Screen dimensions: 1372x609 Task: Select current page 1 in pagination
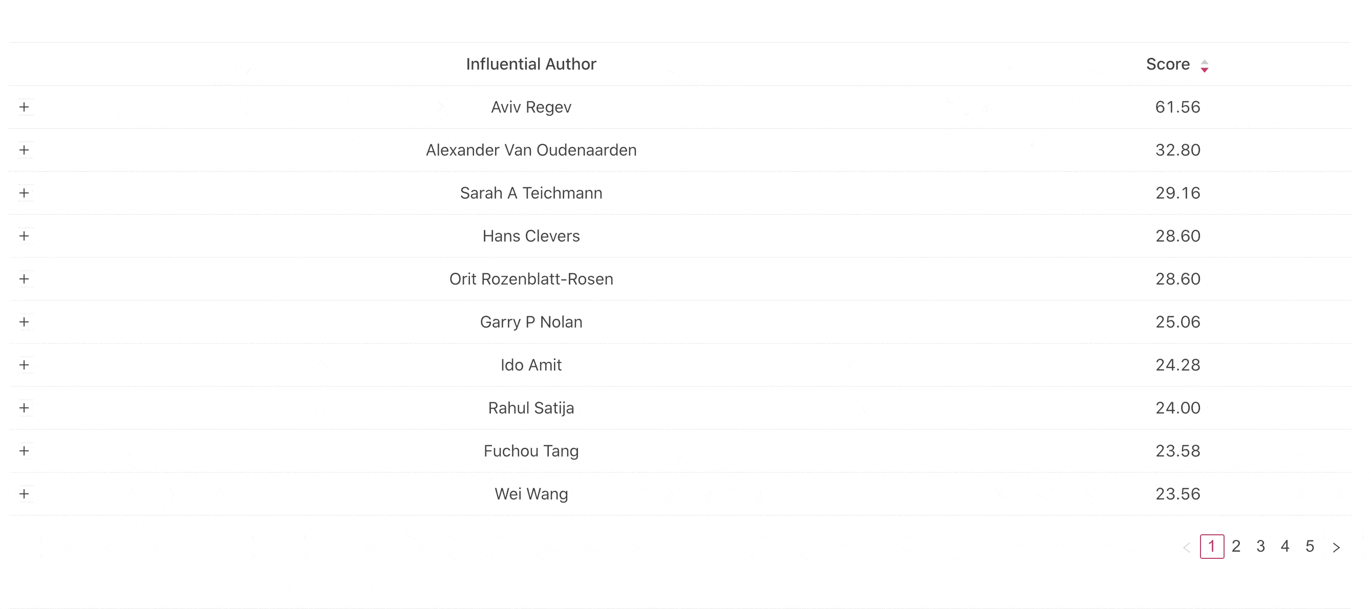click(1212, 546)
